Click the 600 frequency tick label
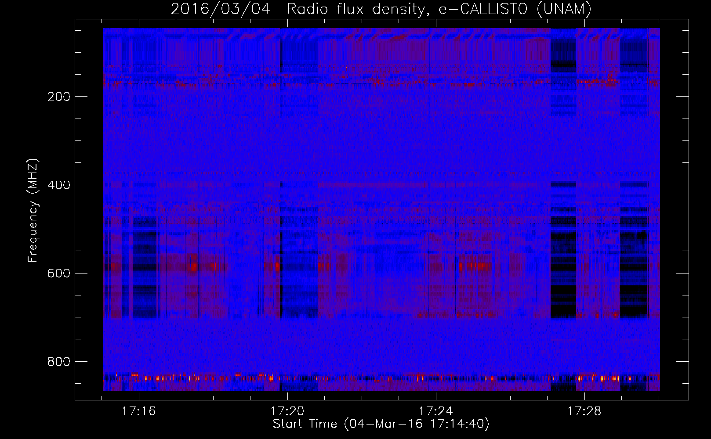This screenshot has width=711, height=439. tap(59, 273)
